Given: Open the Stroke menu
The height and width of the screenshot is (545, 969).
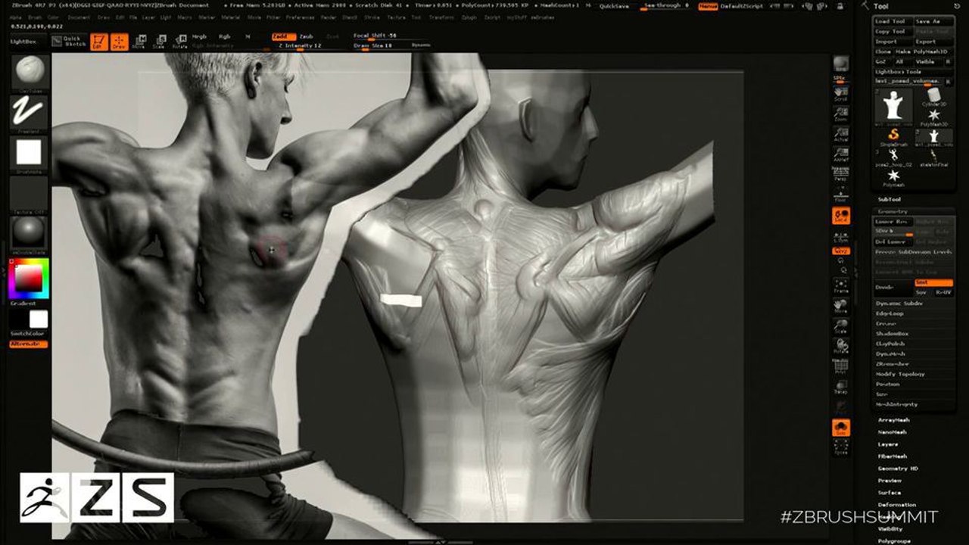Looking at the screenshot, I should coord(372,17).
